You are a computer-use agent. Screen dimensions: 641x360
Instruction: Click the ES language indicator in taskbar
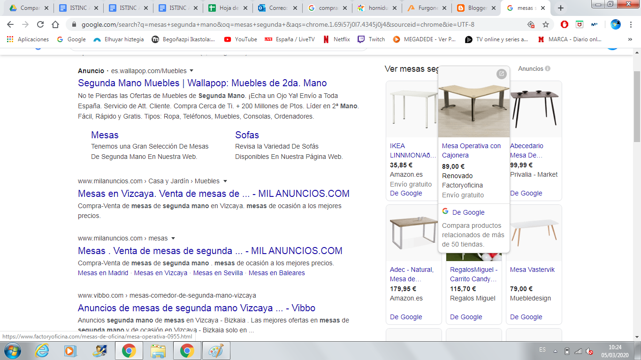[x=542, y=350]
